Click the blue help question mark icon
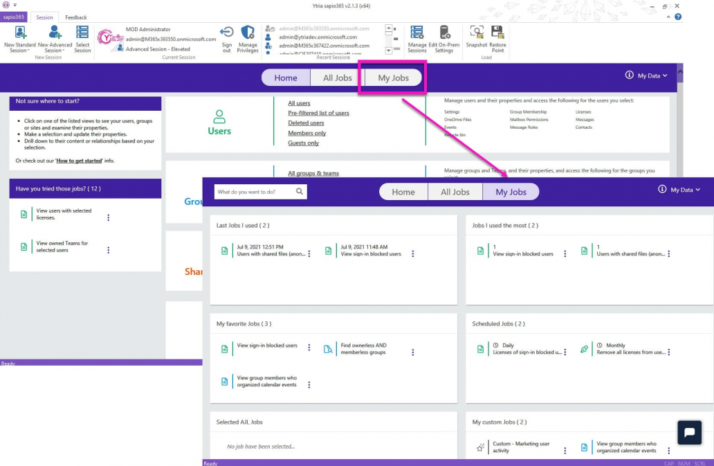 pyautogui.click(x=678, y=17)
